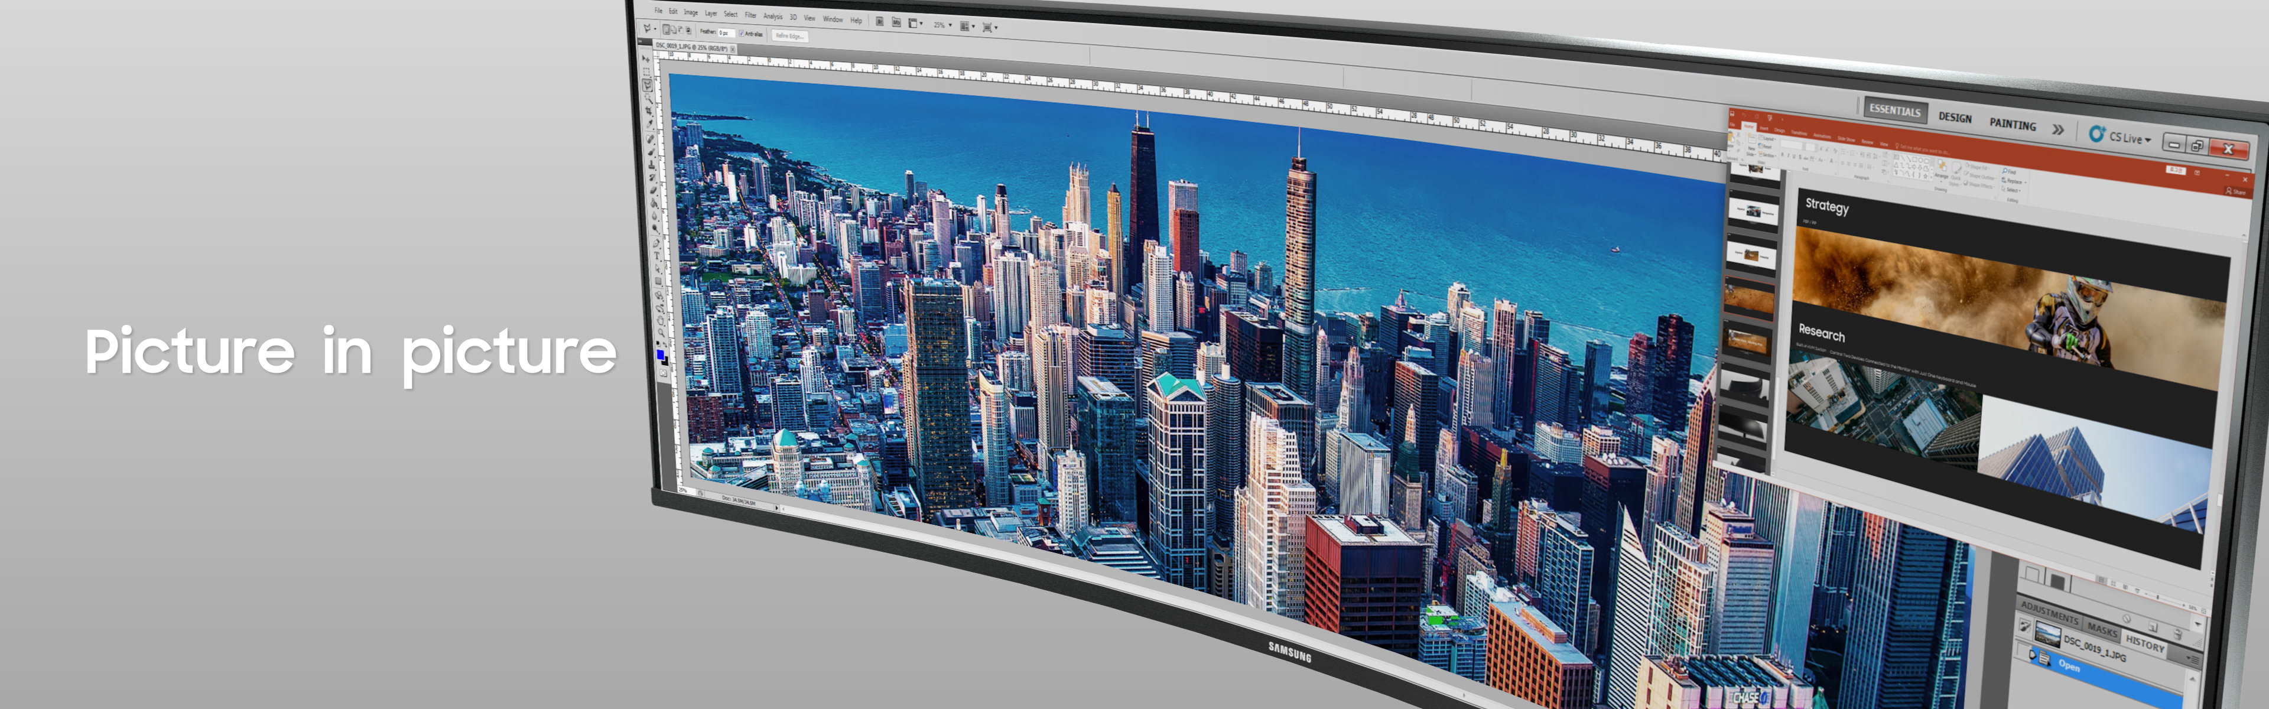This screenshot has width=2269, height=709.
Task: Select the Polygonal Lasso tool in toolbox
Action: pyautogui.click(x=648, y=86)
